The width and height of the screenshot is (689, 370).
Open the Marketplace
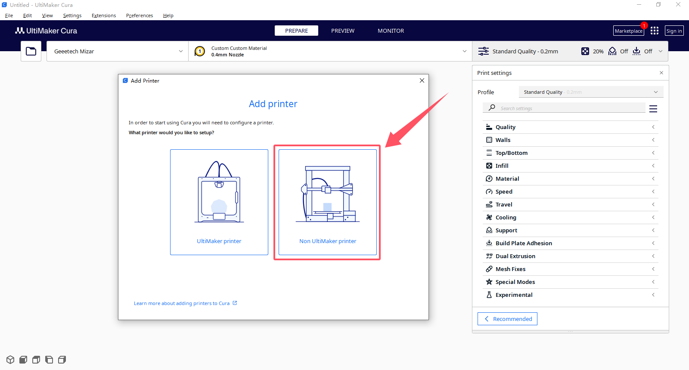pos(629,31)
